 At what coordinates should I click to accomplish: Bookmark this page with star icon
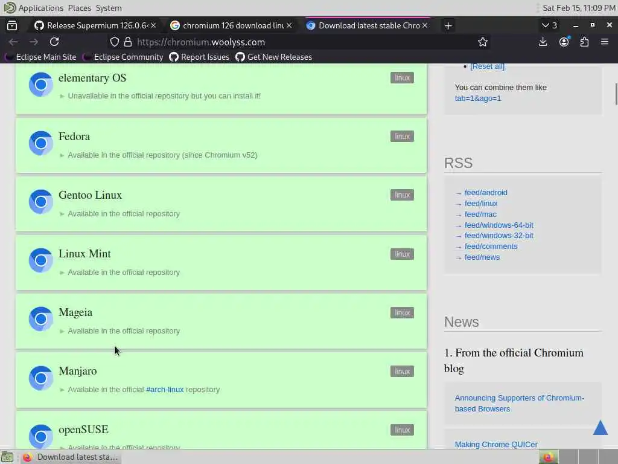point(482,42)
